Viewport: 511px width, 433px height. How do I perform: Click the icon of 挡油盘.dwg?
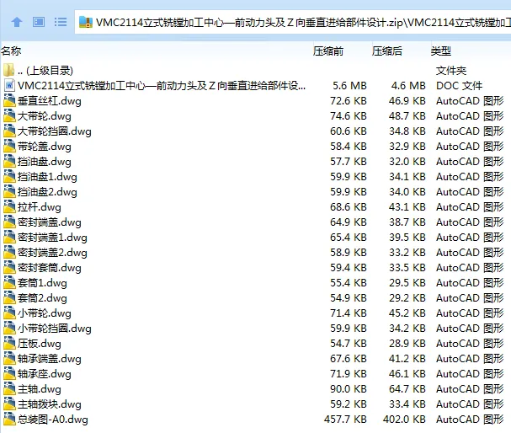click(9, 162)
